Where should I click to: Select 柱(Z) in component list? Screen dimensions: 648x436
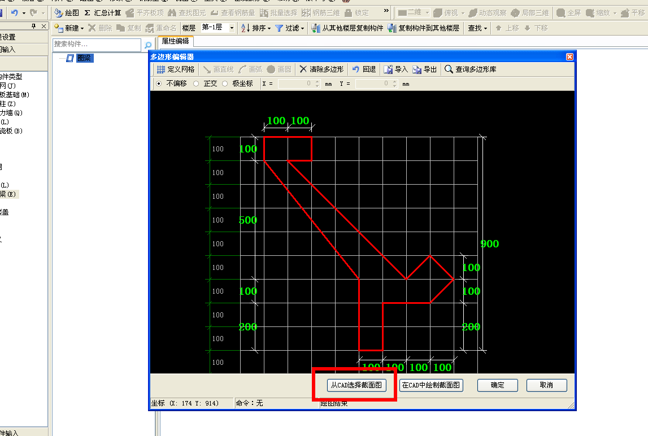tap(8, 104)
